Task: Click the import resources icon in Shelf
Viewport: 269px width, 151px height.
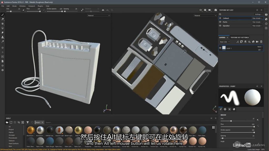Action: (x=23, y=122)
